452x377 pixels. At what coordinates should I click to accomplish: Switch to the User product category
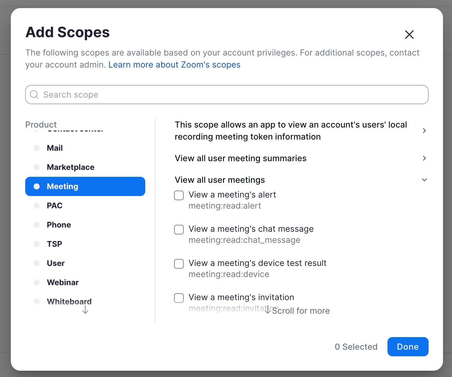pyautogui.click(x=56, y=263)
